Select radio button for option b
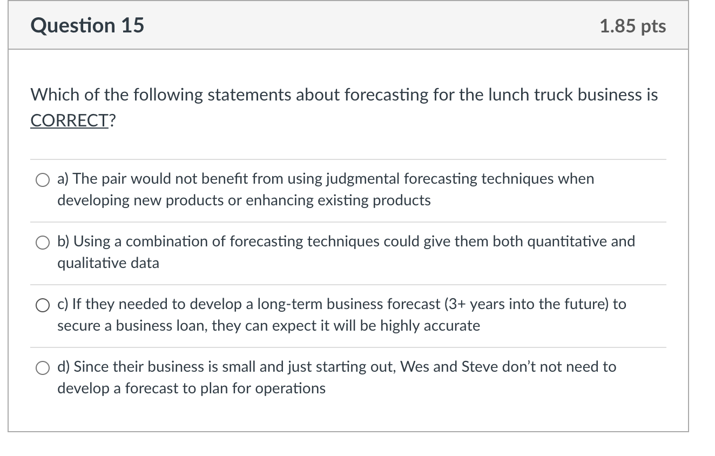This screenshot has height=456, width=715. tap(42, 242)
